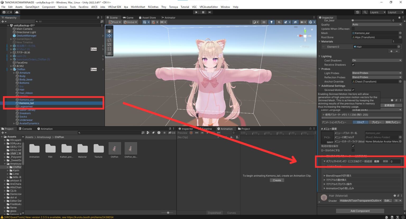Switch the Scene view to 2D mode
406x219 pixels.
coord(264,22)
